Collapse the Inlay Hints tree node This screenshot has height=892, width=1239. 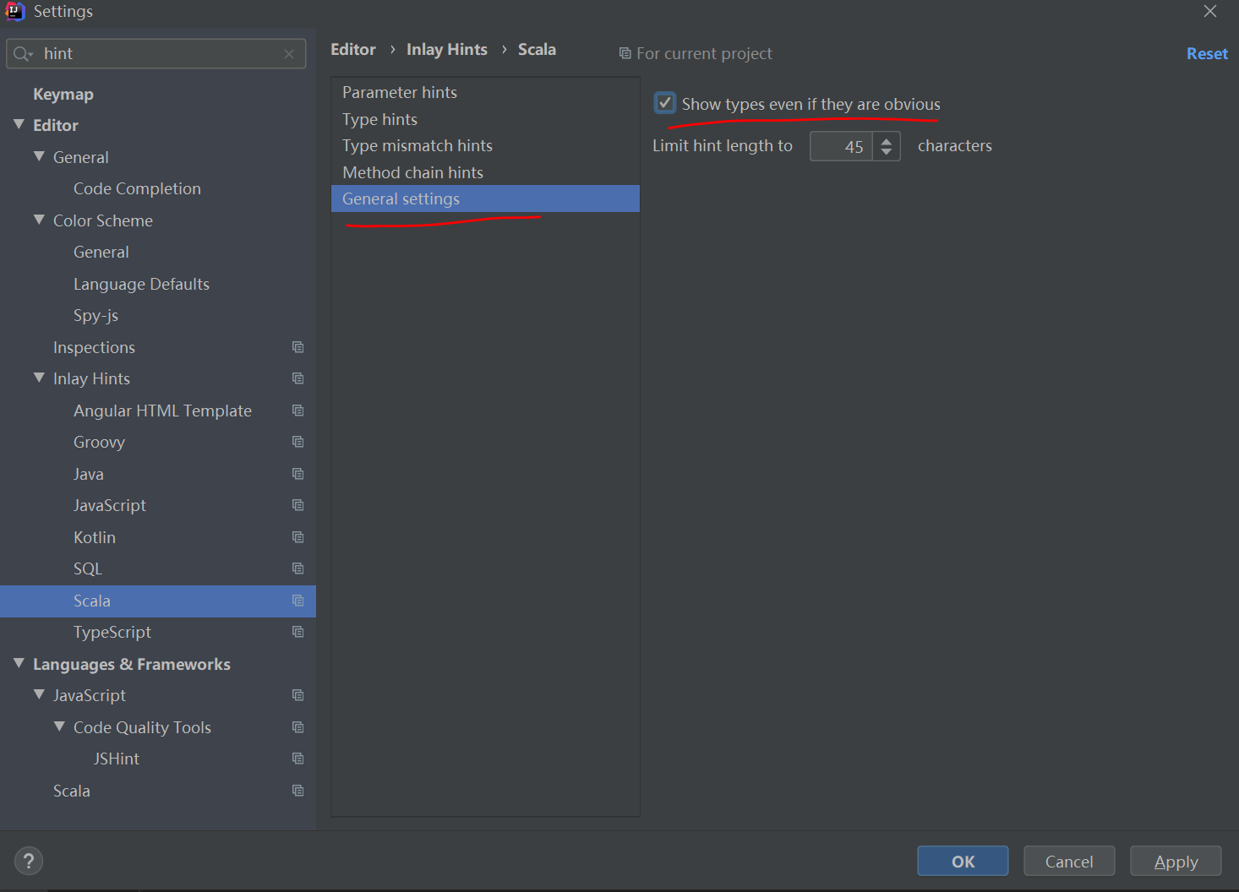tap(39, 378)
